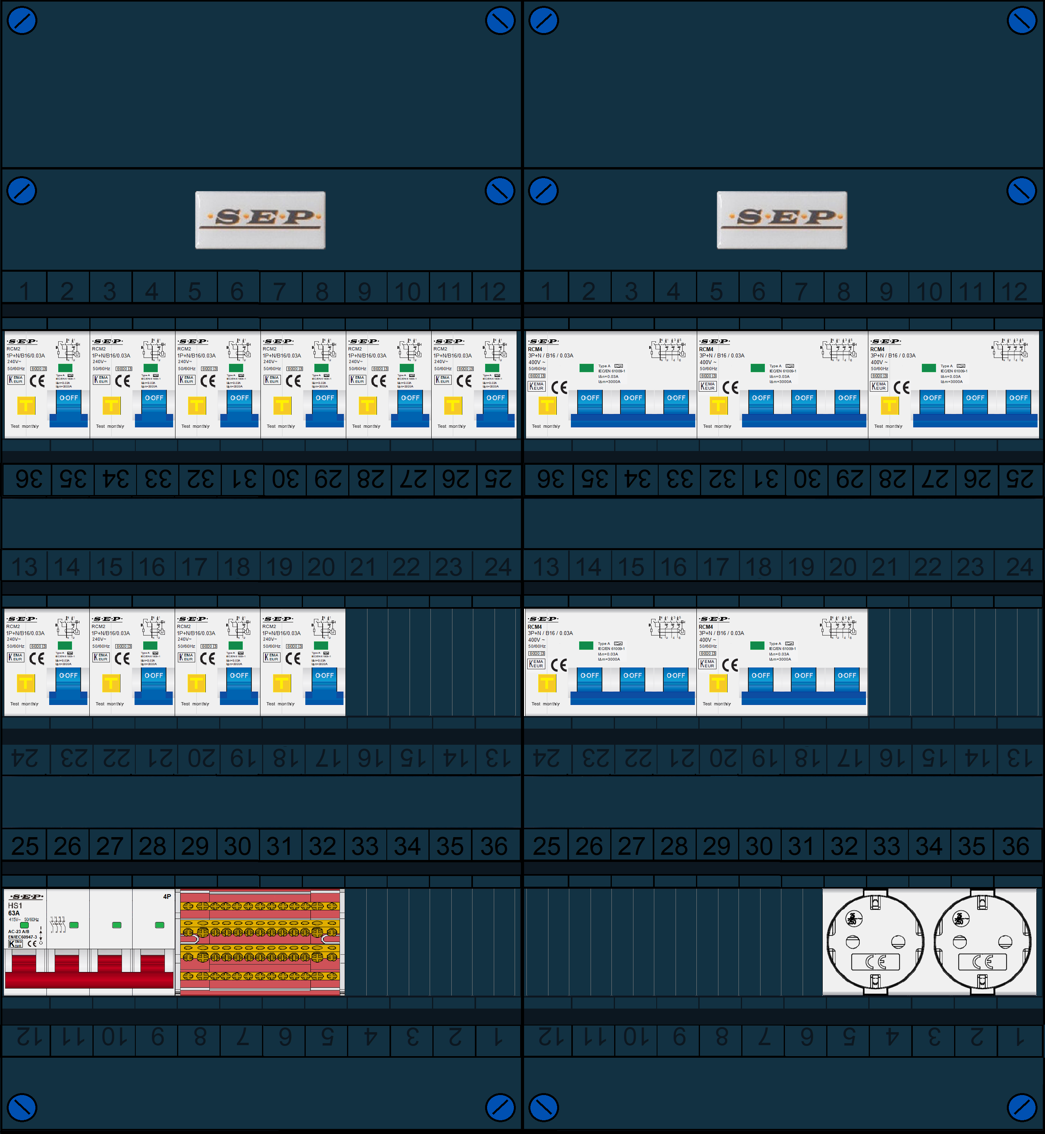The width and height of the screenshot is (1045, 1134).
Task: Click the KEMA EUR mark on the first RCM2 breaker, left panel top row
Action: [16, 380]
